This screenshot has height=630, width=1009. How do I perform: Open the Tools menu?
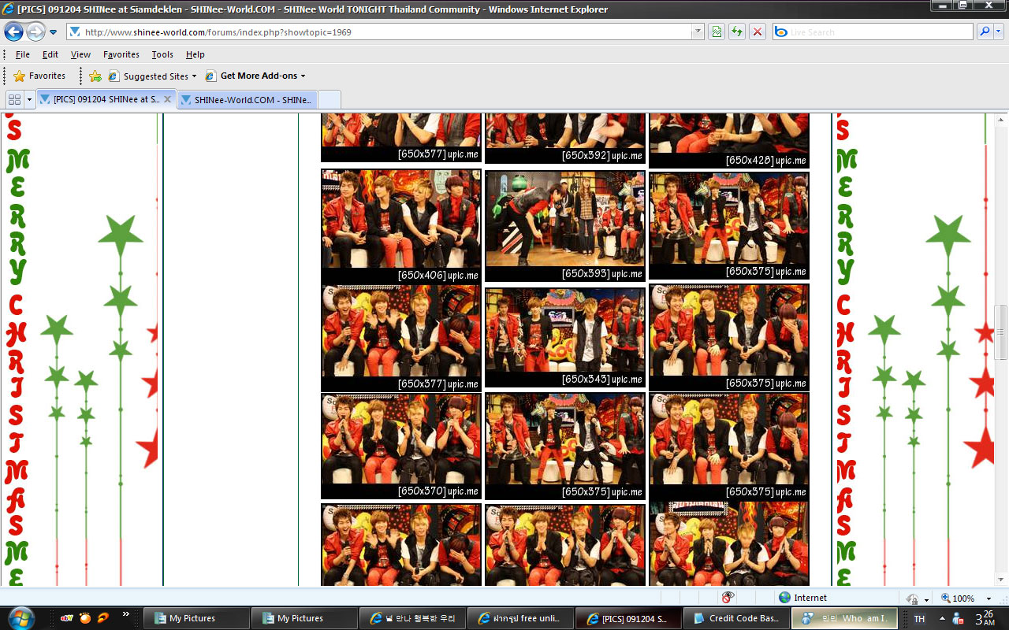pyautogui.click(x=162, y=54)
